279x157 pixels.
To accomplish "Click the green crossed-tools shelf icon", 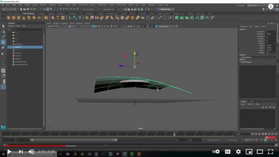I will click(207, 18).
